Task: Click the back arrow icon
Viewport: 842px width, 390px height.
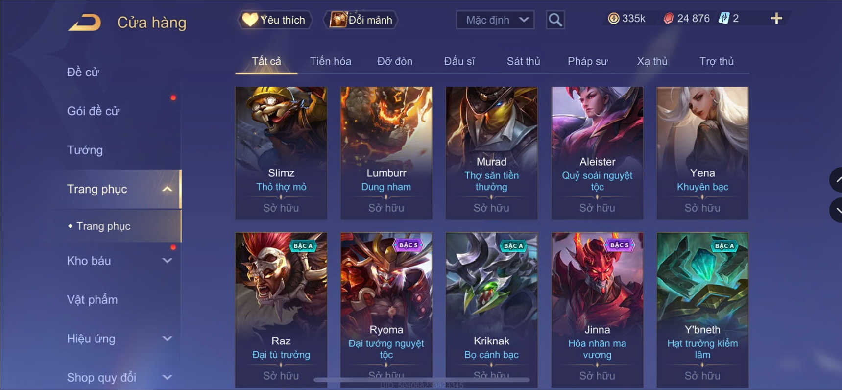Action: coord(84,23)
